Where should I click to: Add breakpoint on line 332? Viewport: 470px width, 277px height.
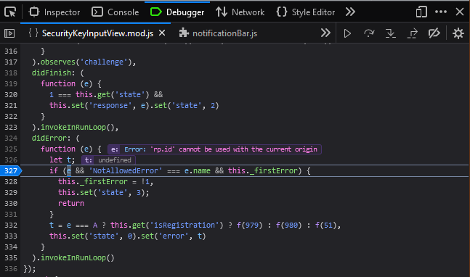point(11,226)
